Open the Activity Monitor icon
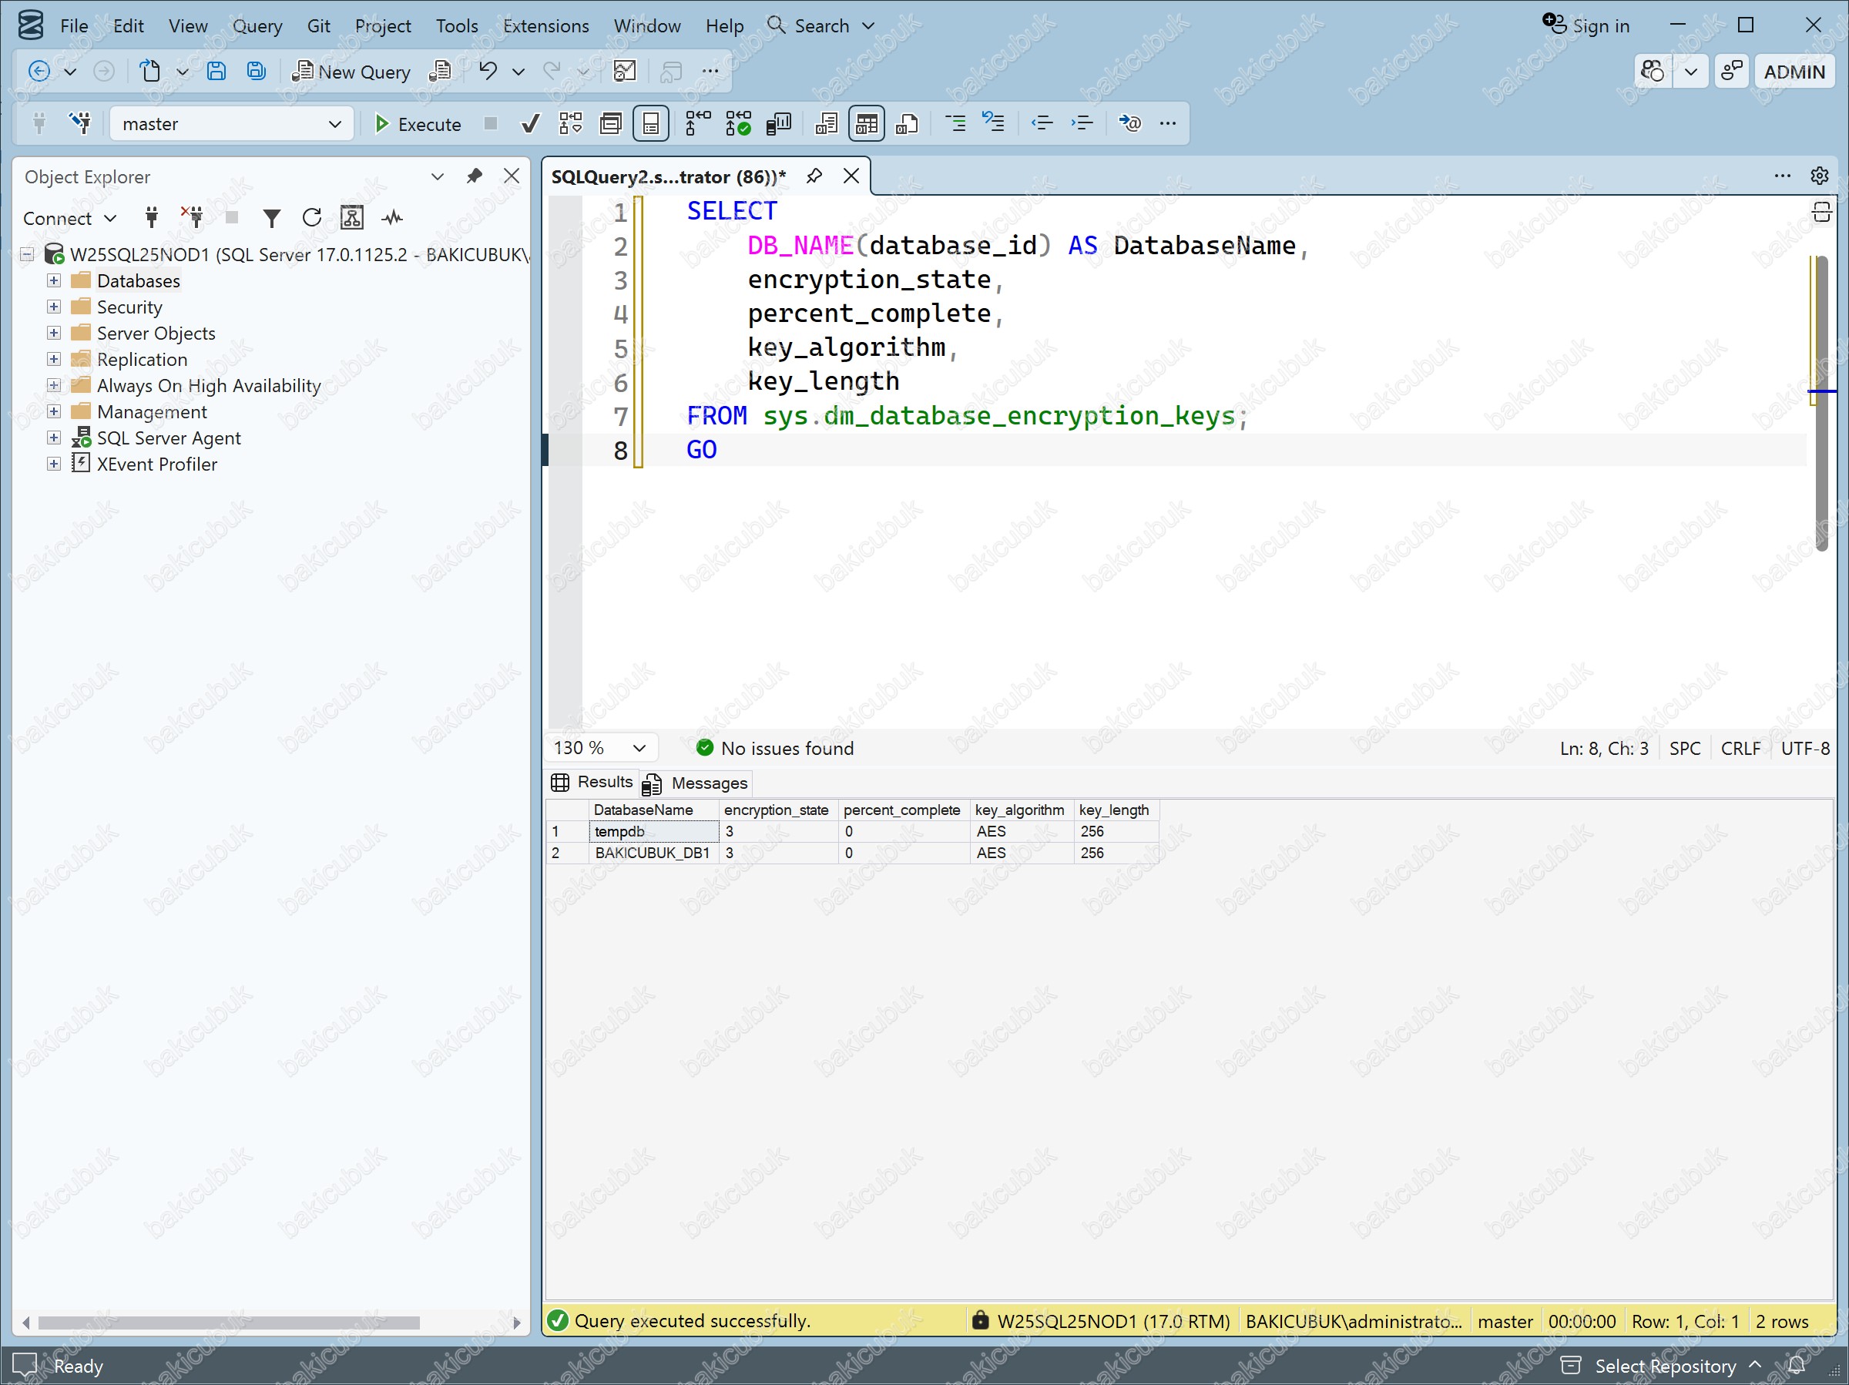Viewport: 1849px width, 1385px height. click(624, 71)
